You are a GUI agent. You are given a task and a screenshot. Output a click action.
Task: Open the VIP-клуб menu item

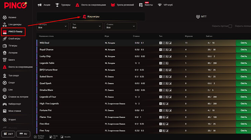[165, 5]
